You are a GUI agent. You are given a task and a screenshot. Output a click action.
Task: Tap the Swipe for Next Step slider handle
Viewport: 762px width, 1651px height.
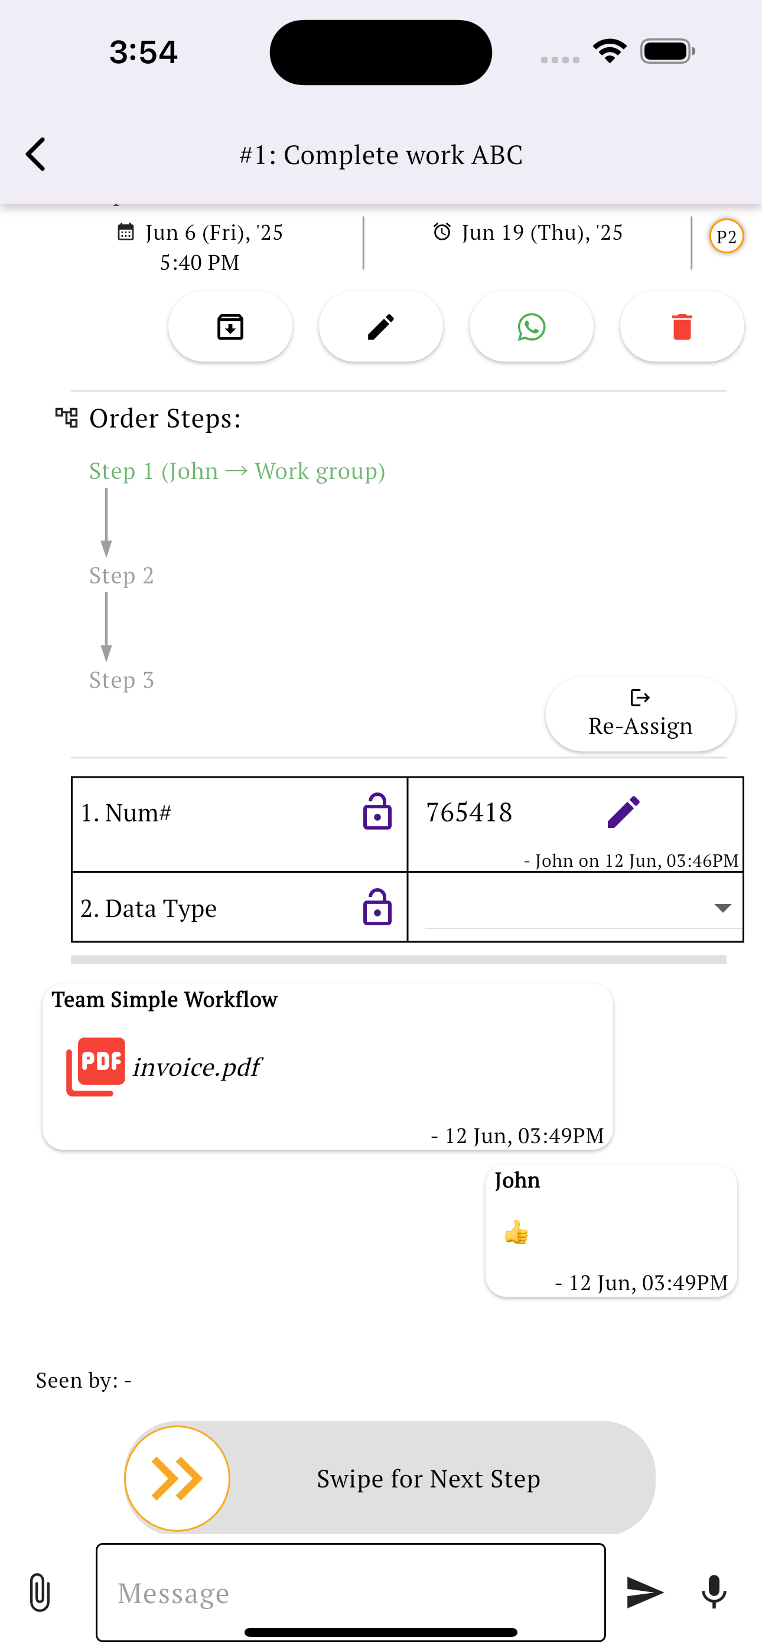[x=177, y=1479]
